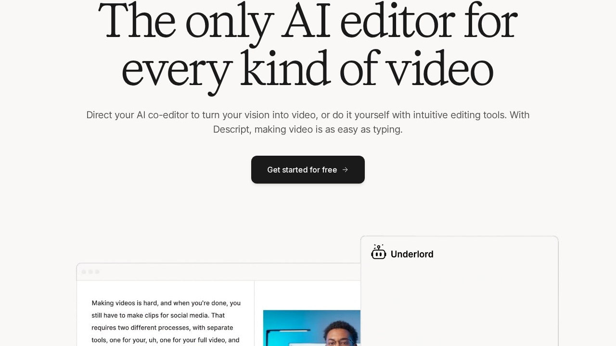Click transcript line starting 'Making videos is hard'
Viewport: 616px width, 346px height.
166,303
